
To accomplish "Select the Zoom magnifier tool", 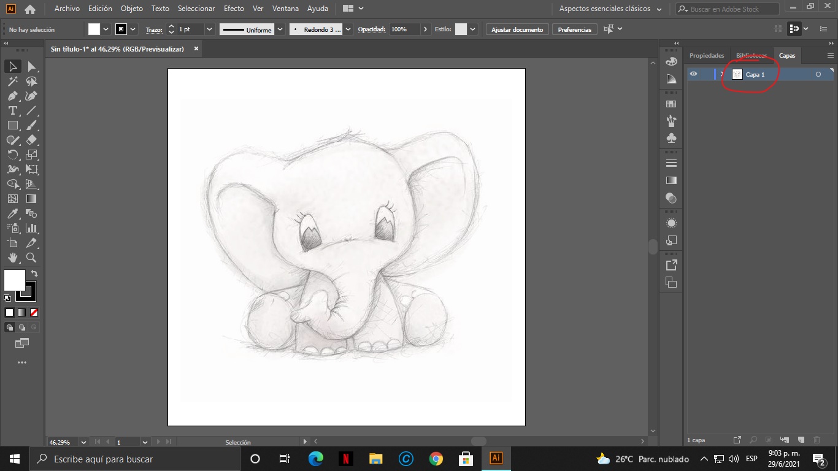I will [x=31, y=258].
